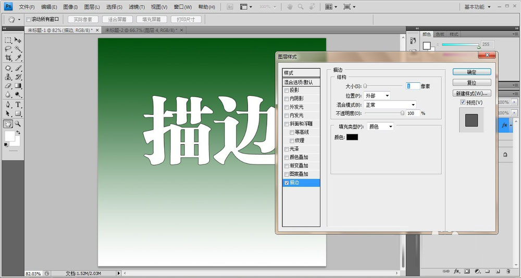Select the Rectangle shape tool

[18, 114]
